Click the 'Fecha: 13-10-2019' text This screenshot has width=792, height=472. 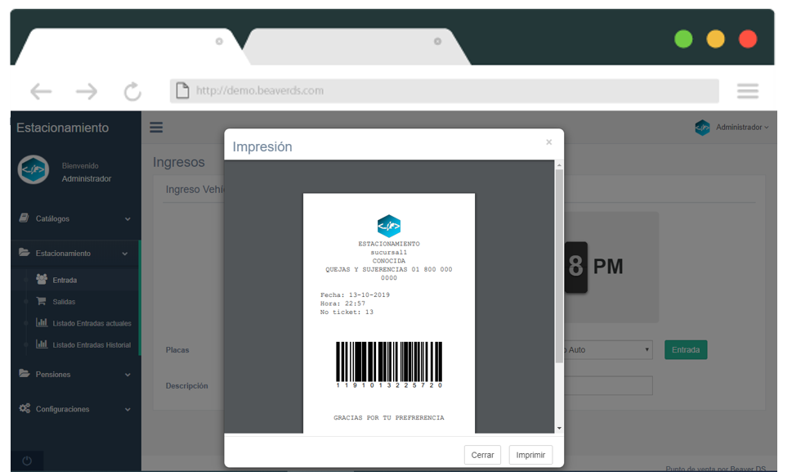pyautogui.click(x=355, y=295)
